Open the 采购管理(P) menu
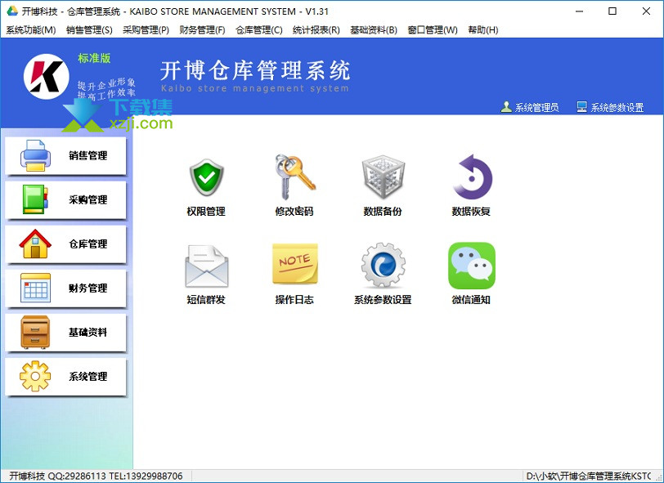The image size is (664, 483). 146,30
